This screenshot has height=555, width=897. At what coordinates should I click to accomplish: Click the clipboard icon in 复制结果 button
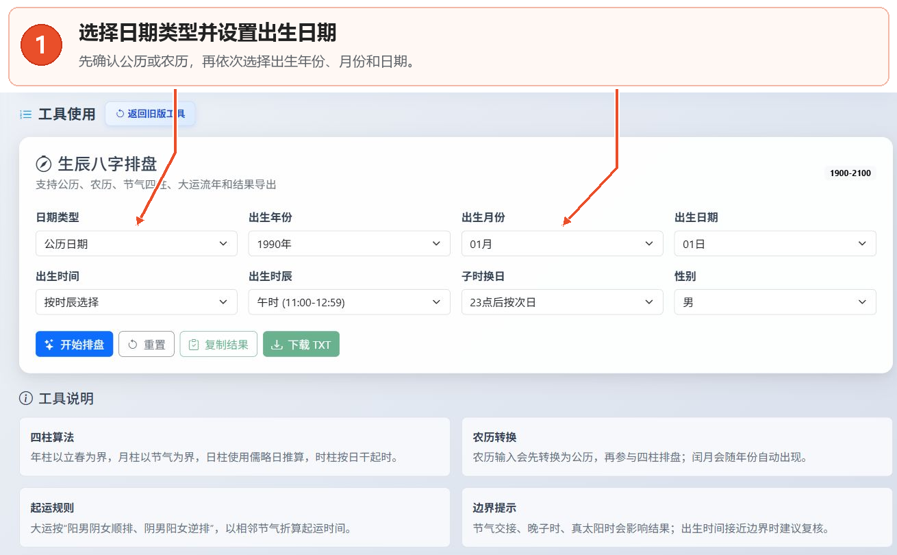(x=194, y=345)
